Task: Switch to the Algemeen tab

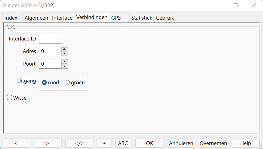Action: [x=36, y=18]
